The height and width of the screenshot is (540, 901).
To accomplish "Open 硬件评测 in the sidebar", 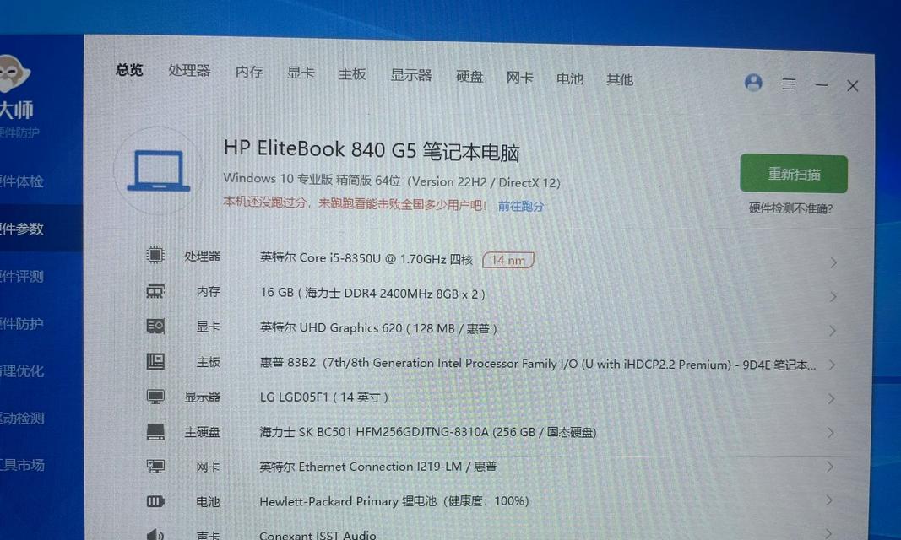I will coord(22,277).
